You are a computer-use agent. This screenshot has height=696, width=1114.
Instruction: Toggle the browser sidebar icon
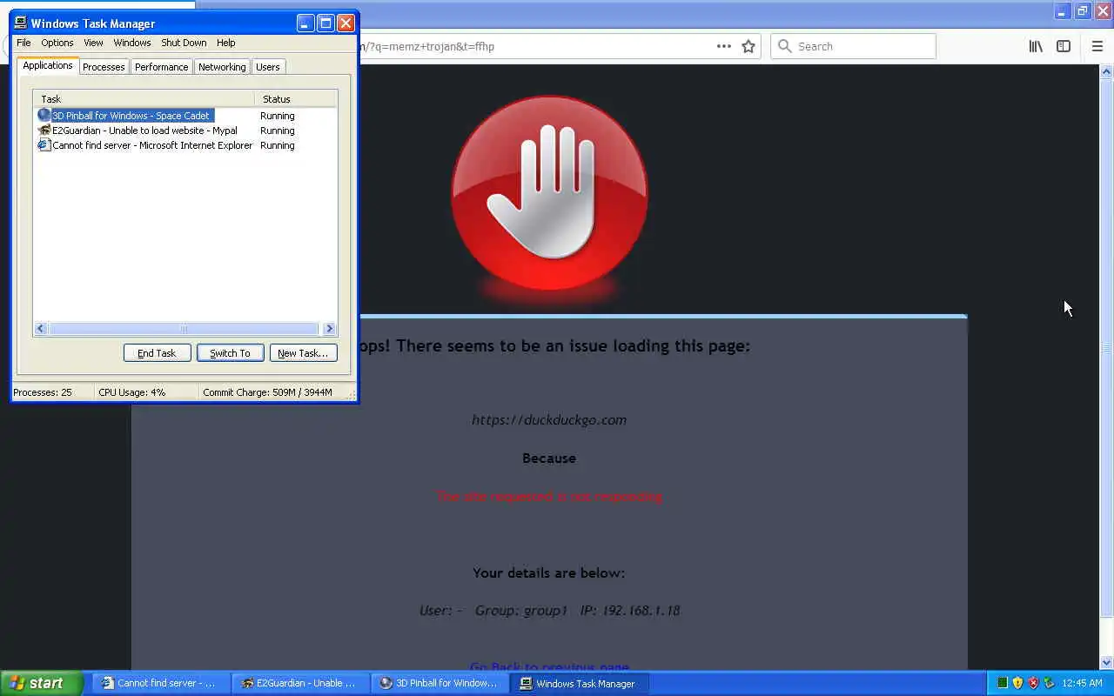pos(1064,46)
